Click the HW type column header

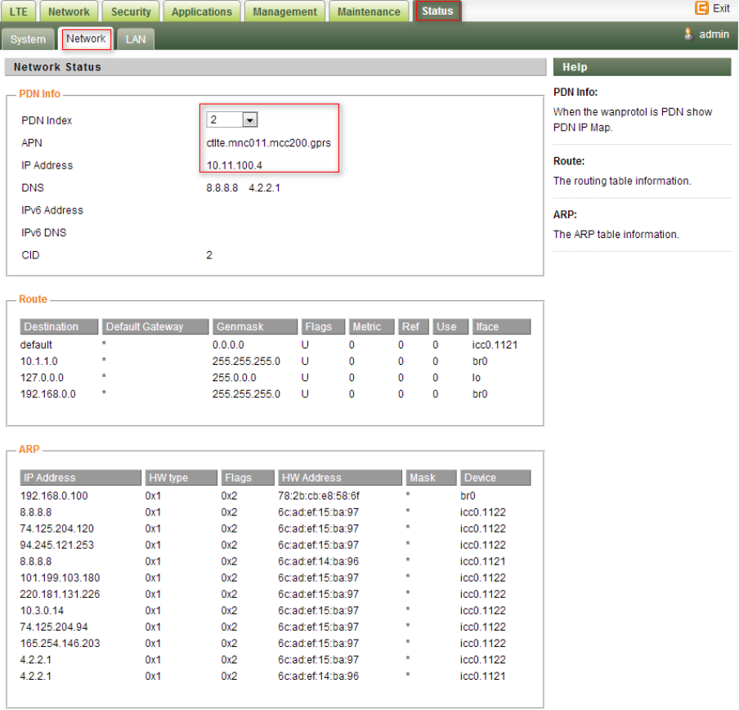pyautogui.click(x=181, y=478)
